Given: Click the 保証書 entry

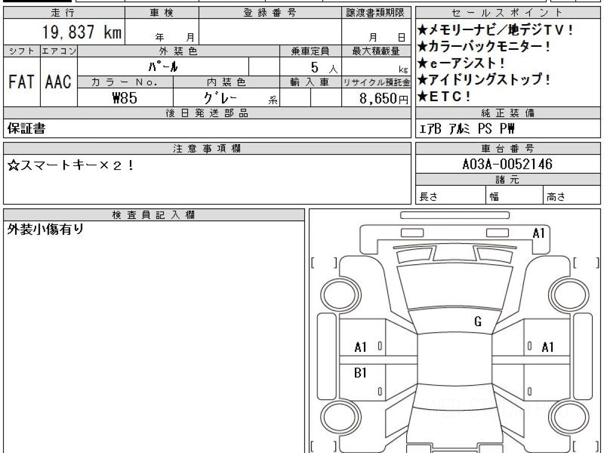Looking at the screenshot, I should click(26, 128).
